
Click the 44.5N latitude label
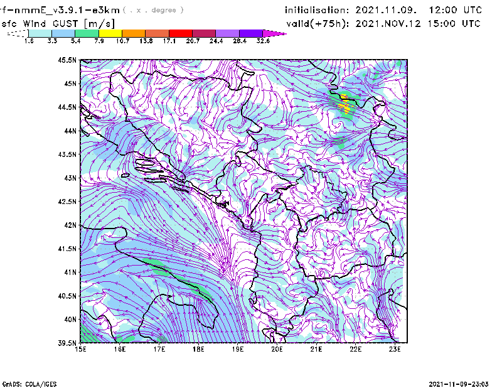click(67, 107)
